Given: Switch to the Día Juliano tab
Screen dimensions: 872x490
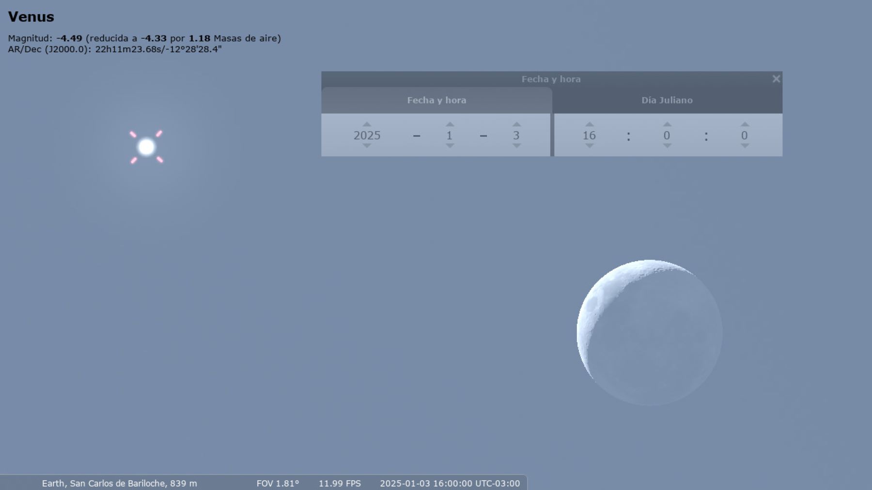Looking at the screenshot, I should (x=667, y=100).
